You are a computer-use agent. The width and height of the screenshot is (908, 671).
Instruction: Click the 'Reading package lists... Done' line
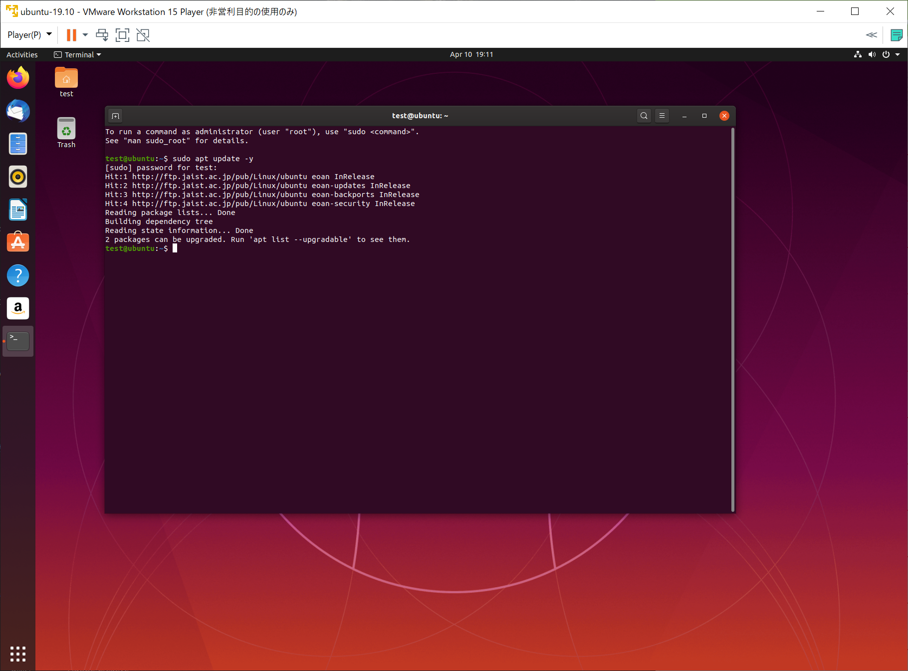pos(170,213)
